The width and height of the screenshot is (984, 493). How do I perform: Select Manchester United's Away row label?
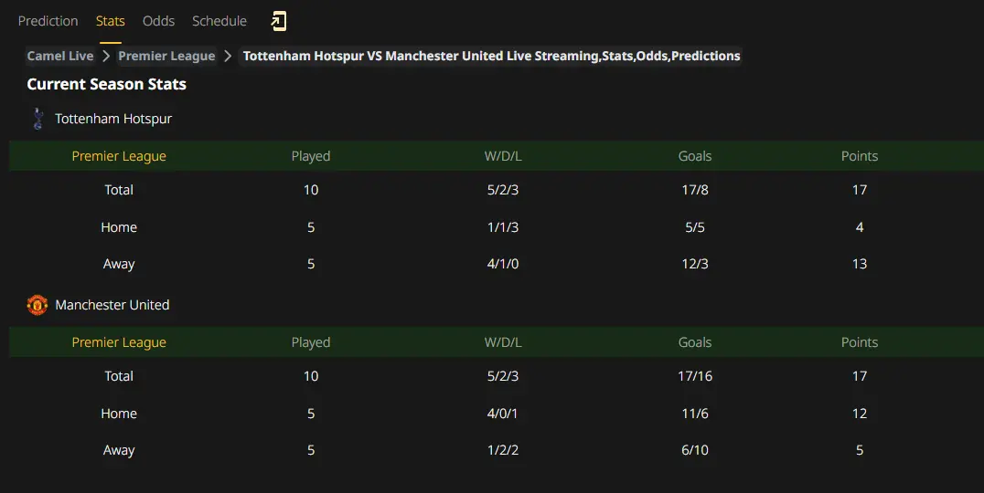click(119, 450)
